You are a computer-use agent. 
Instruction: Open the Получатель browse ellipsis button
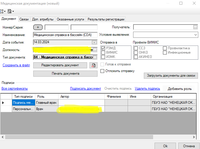[195, 27]
